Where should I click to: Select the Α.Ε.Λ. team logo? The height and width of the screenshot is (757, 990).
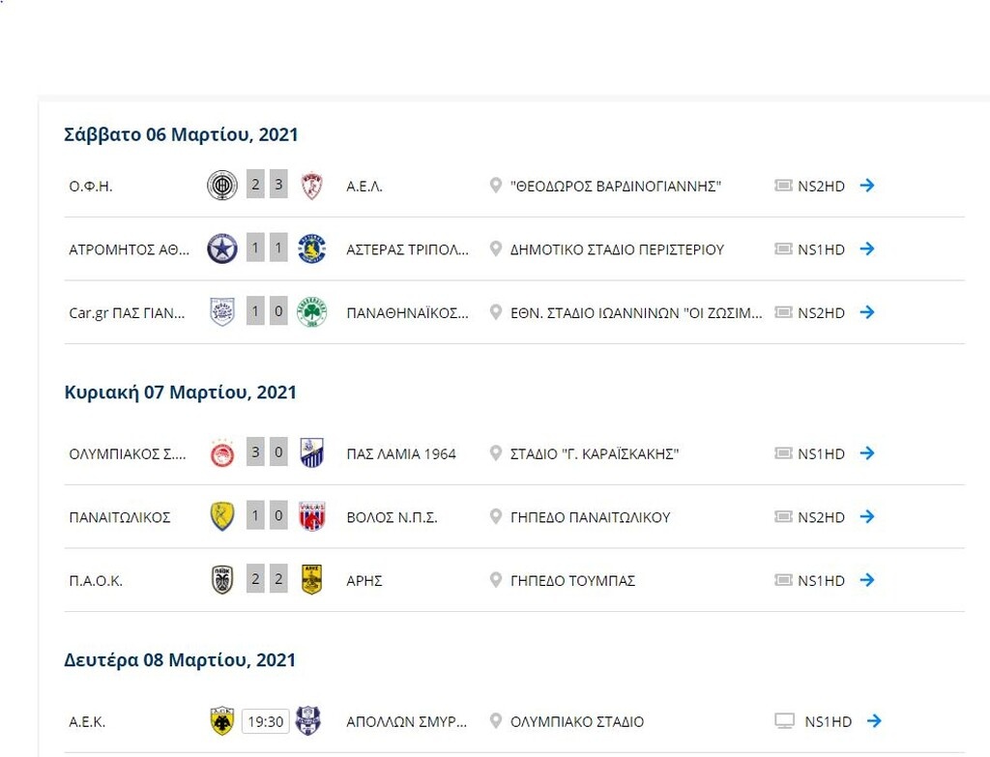(311, 185)
